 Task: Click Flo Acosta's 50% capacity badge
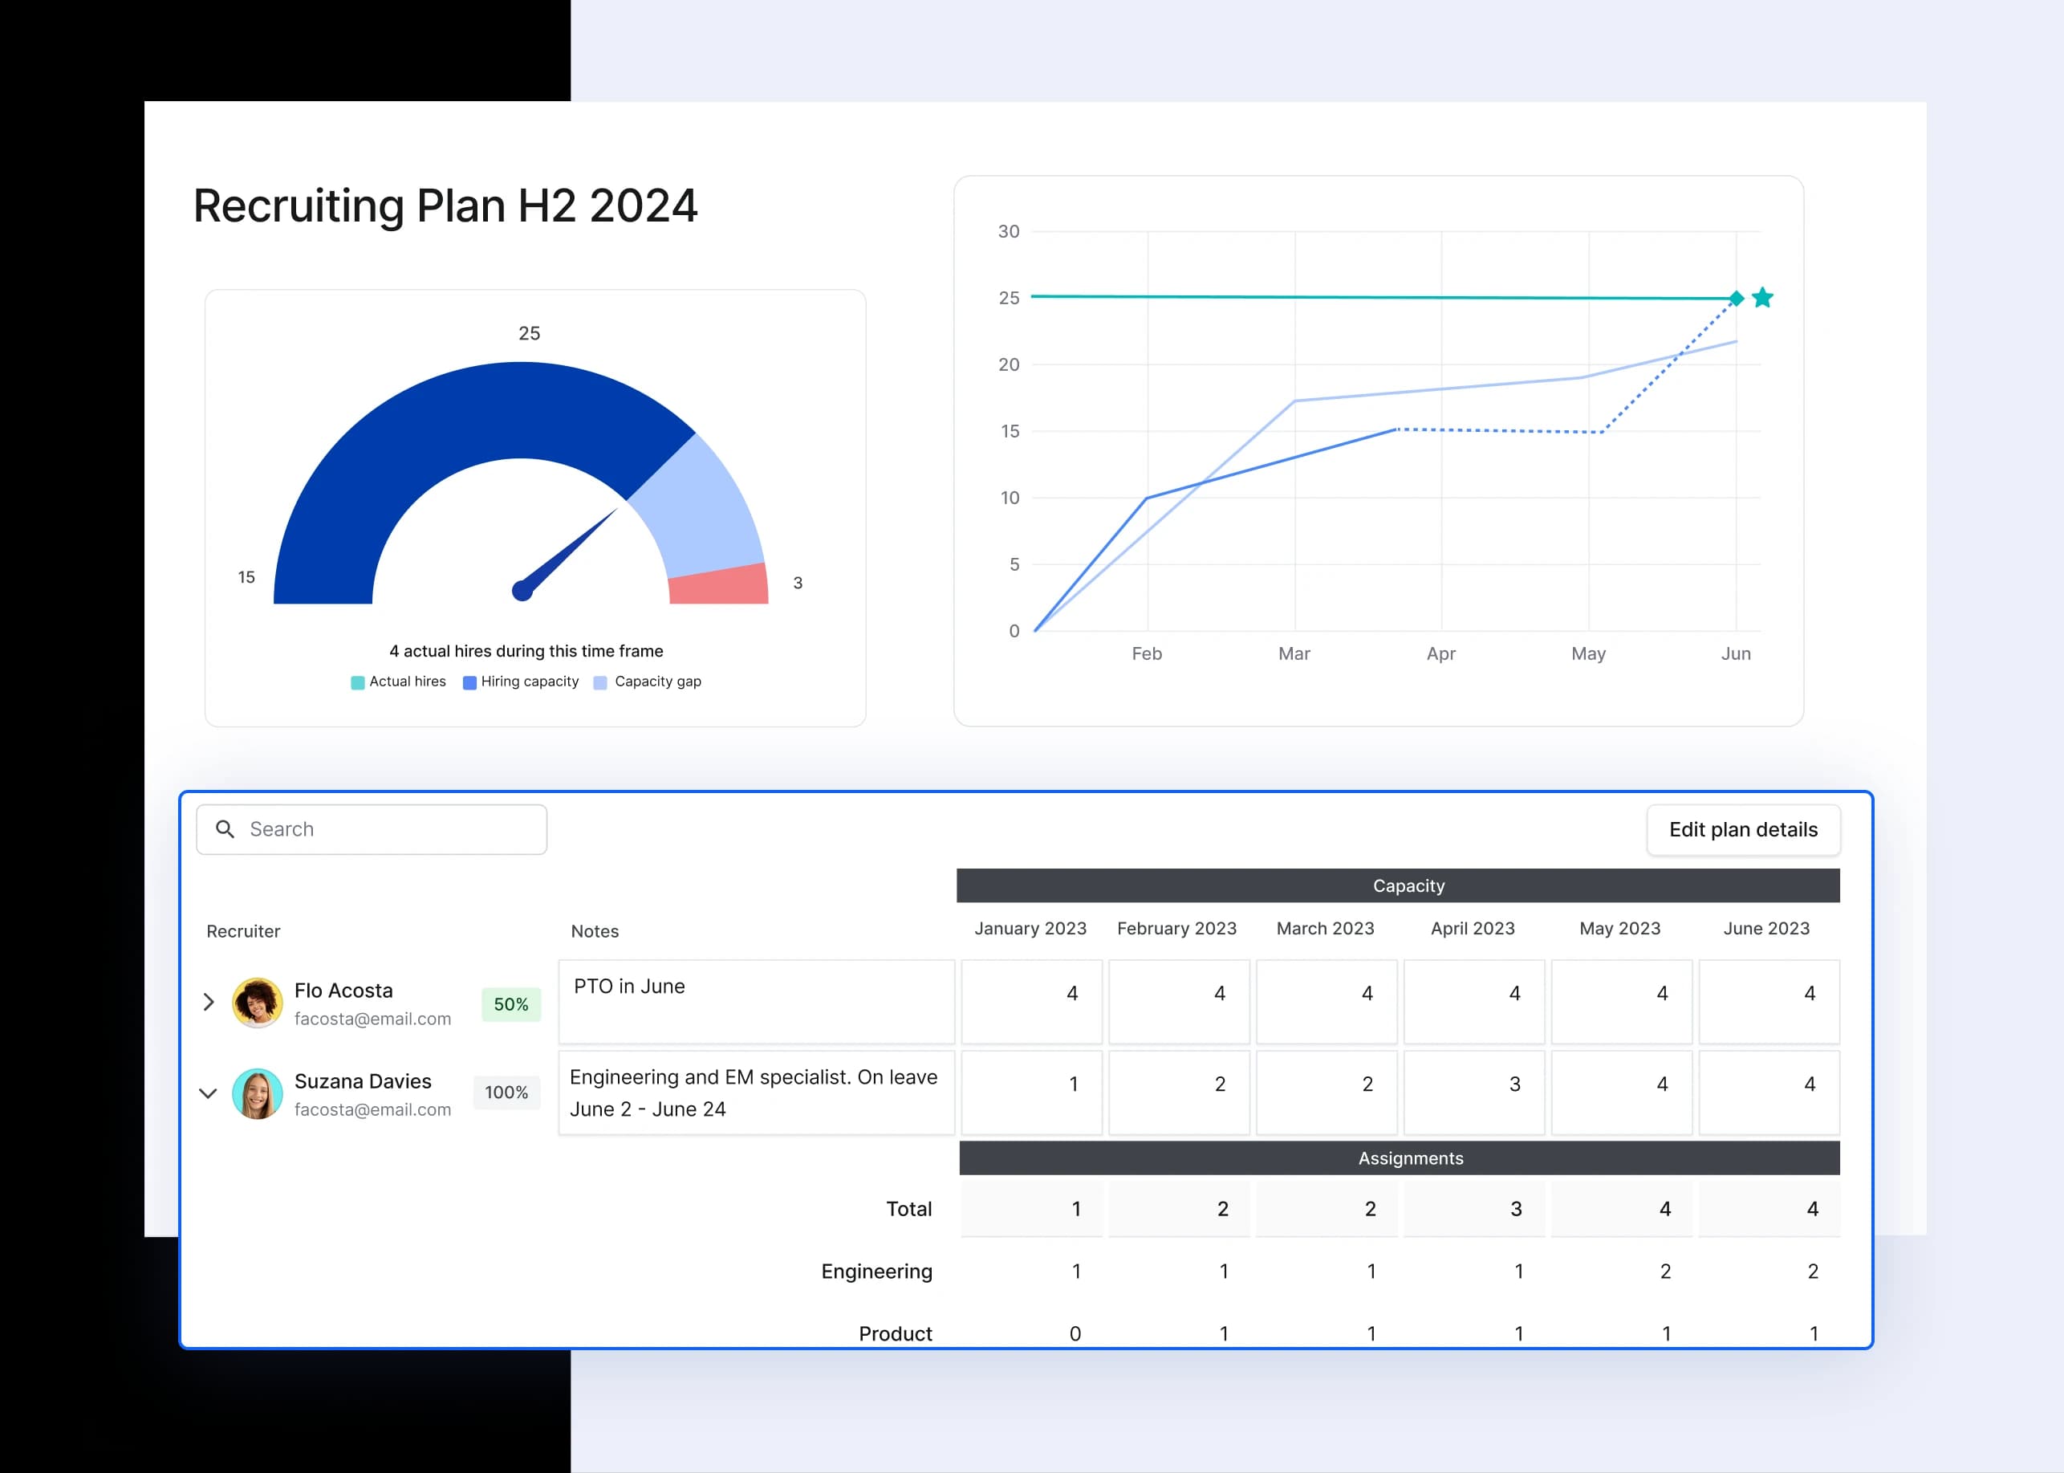pos(510,1004)
